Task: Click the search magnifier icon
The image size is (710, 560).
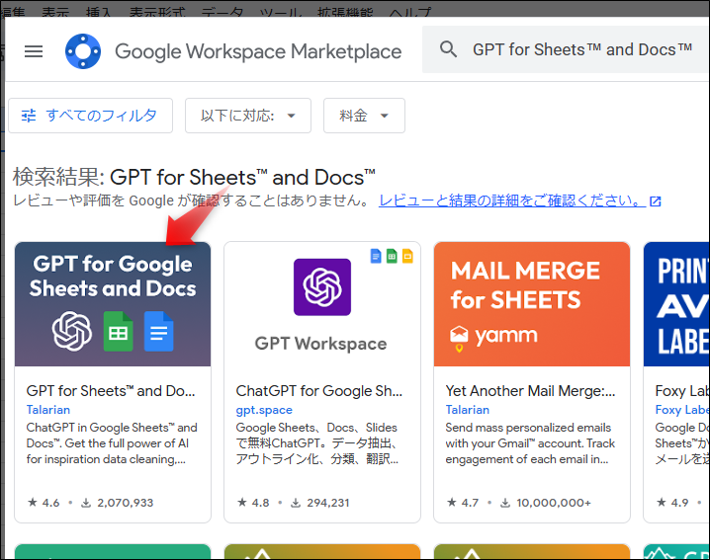Action: 448,49
